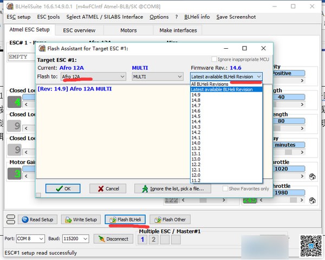
Task: Click the Flash Other button
Action: tap(170, 219)
